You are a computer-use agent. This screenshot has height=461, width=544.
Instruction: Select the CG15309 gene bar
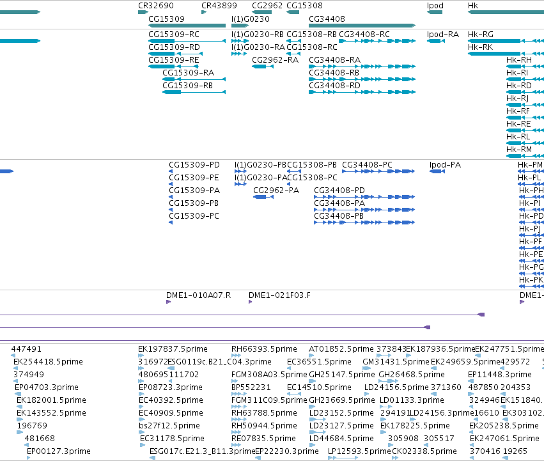click(187, 26)
